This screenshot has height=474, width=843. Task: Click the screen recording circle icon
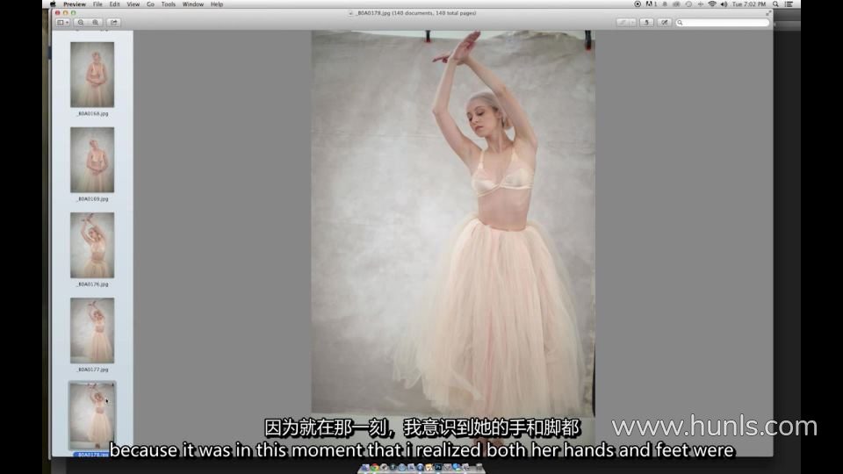[638, 4]
